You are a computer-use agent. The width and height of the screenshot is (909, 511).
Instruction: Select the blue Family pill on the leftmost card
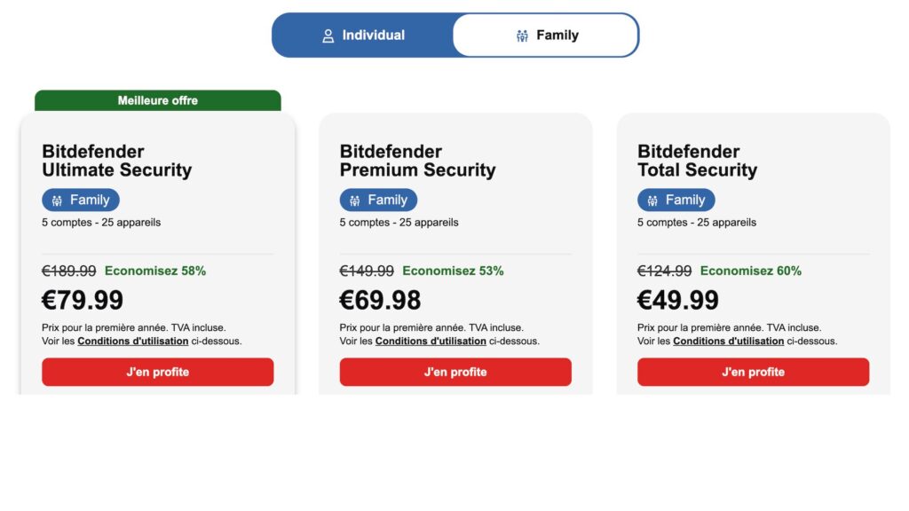point(81,200)
